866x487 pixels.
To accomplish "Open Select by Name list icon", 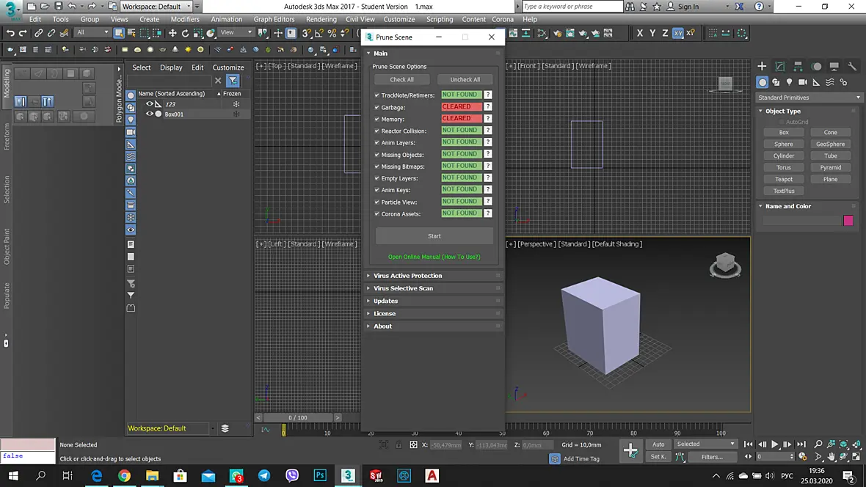I will [131, 33].
